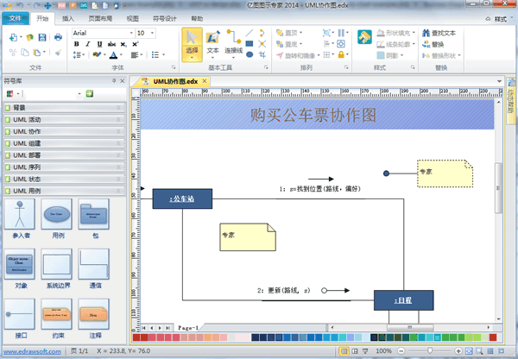Select the 注释 note symbol
518x359 pixels.
(x=93, y=314)
